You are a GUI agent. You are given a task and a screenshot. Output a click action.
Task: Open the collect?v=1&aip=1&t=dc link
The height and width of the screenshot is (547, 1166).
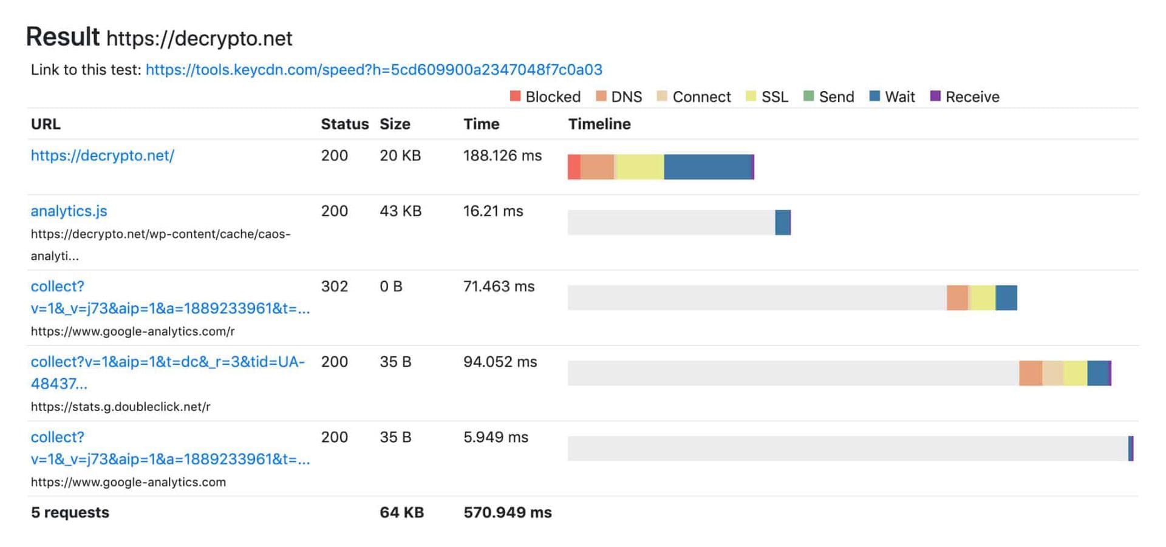click(168, 372)
